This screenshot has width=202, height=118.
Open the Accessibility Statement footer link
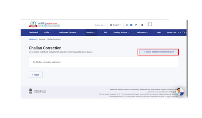[x=139, y=89]
